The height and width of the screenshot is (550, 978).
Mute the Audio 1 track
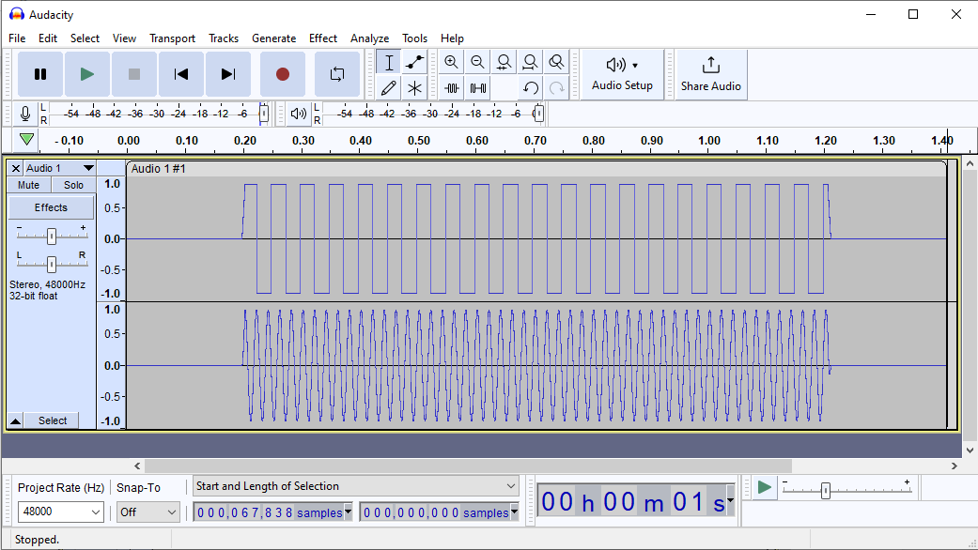coord(29,186)
